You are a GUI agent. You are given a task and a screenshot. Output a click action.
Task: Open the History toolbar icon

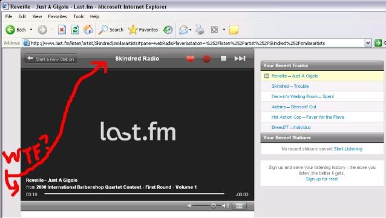(x=168, y=30)
